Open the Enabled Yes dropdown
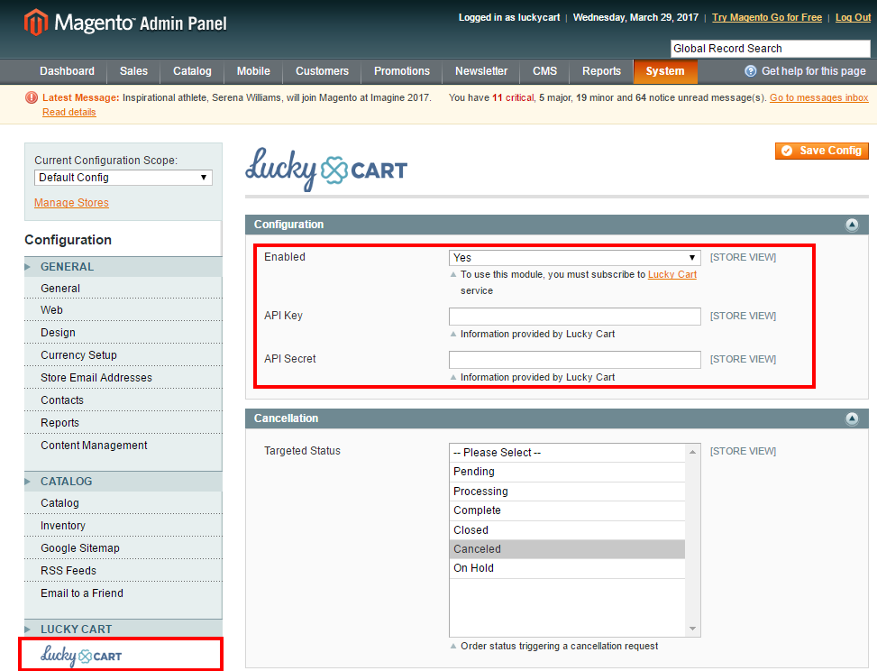 point(574,258)
